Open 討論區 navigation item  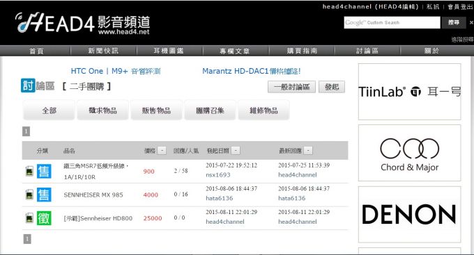point(367,51)
